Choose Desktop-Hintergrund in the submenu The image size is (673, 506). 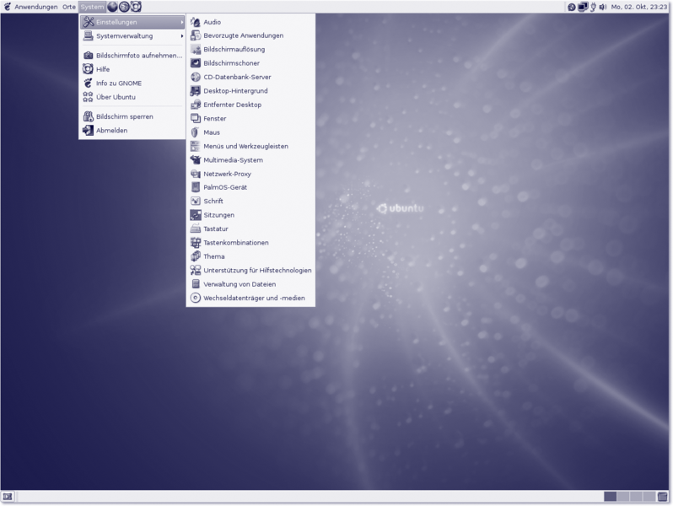234,91
